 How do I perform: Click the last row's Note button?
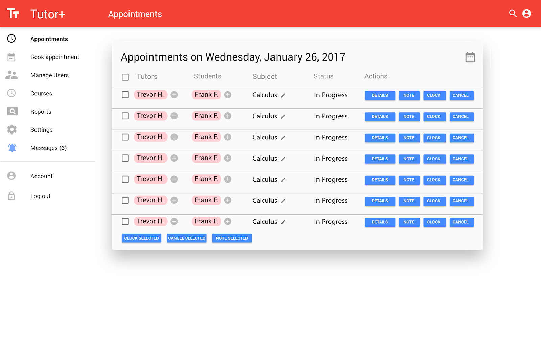[x=409, y=222]
